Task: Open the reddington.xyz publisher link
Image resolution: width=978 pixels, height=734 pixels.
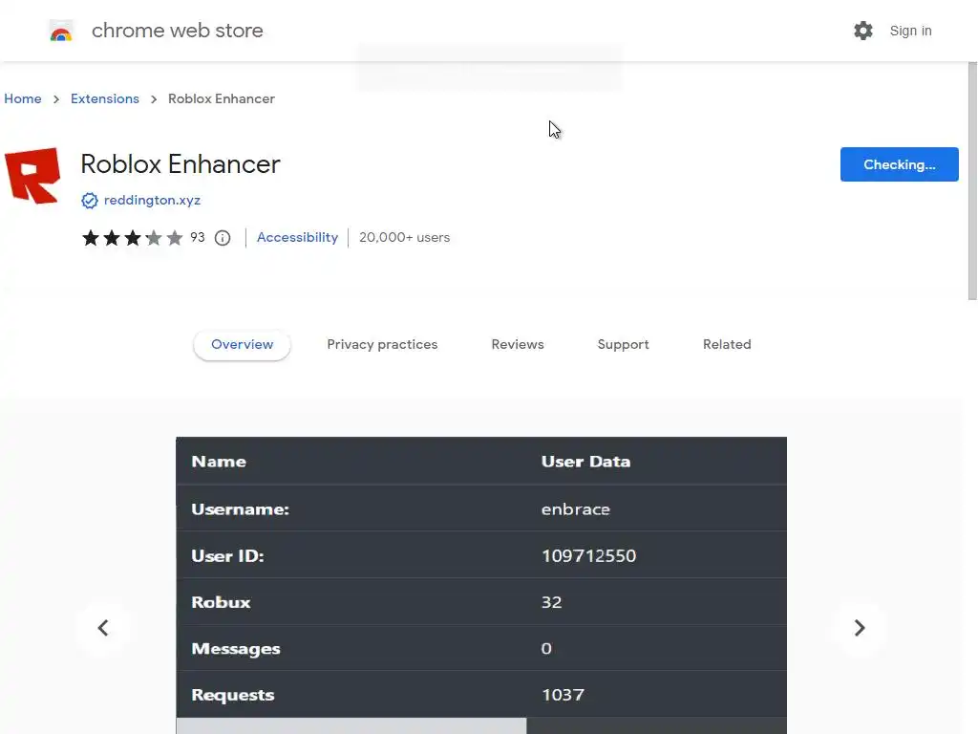Action: coord(152,201)
